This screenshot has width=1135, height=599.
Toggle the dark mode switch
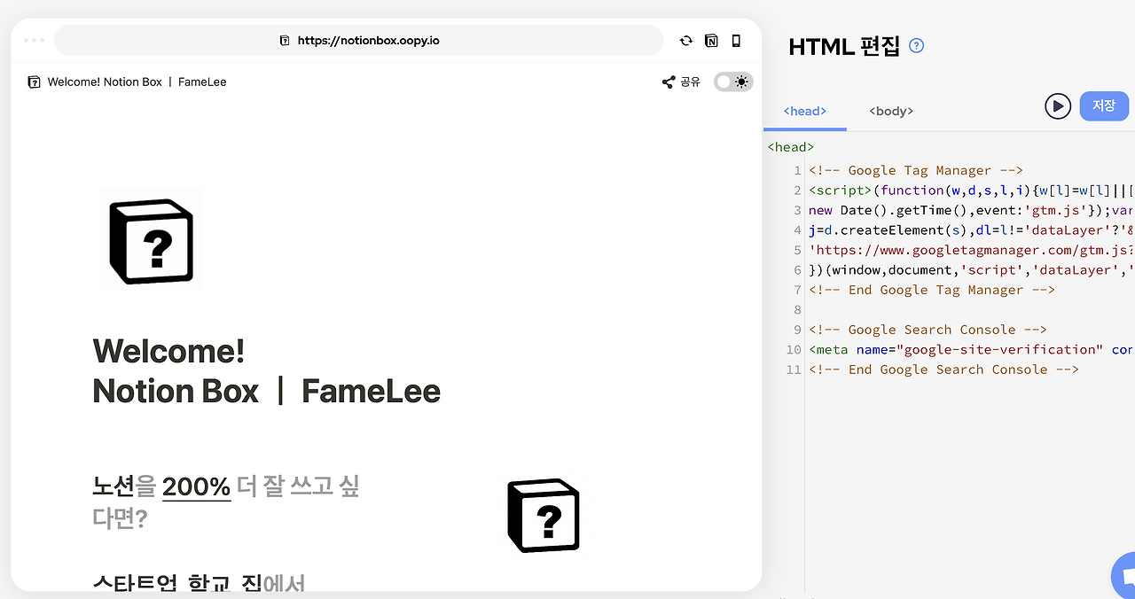pos(733,82)
